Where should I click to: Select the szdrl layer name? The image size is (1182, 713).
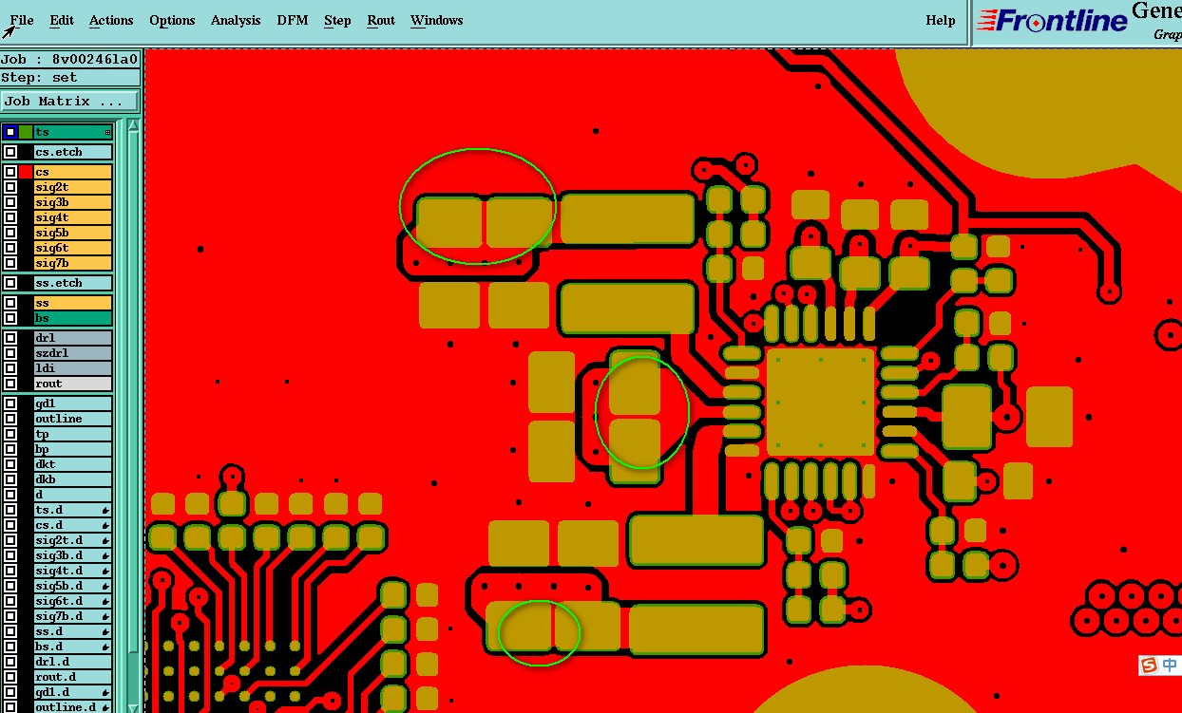(73, 353)
